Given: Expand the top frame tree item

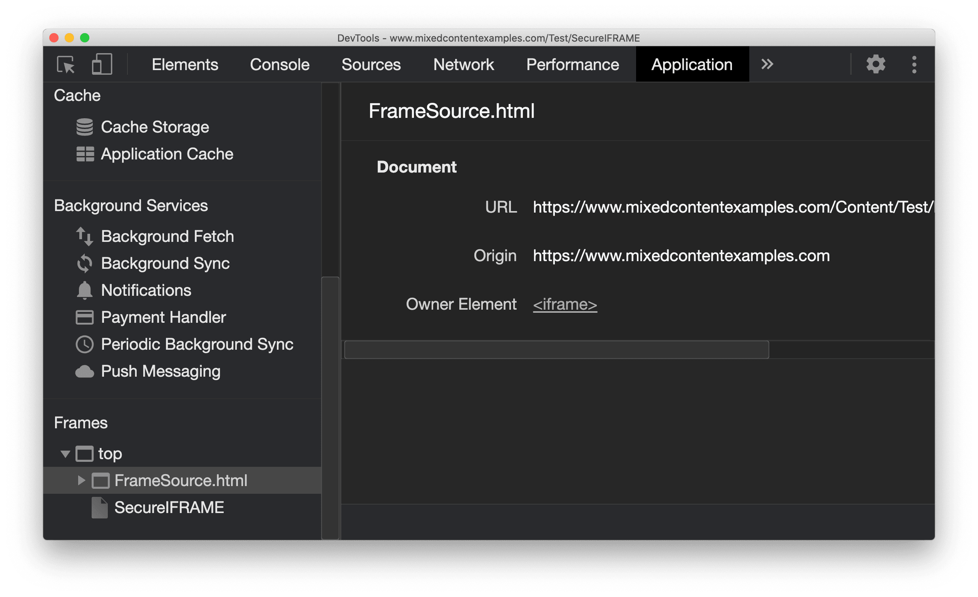Looking at the screenshot, I should [x=62, y=452].
